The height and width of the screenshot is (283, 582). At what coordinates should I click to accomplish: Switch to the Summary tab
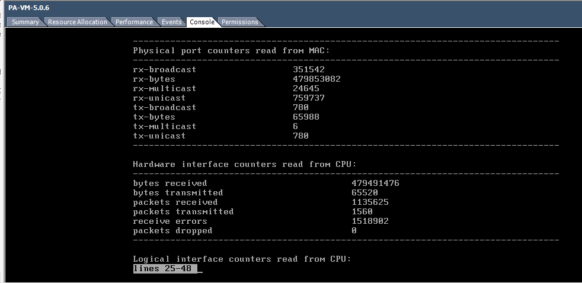(x=25, y=22)
